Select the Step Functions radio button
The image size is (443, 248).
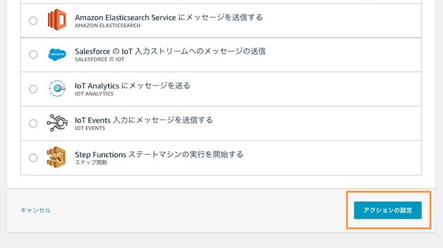tap(33, 158)
